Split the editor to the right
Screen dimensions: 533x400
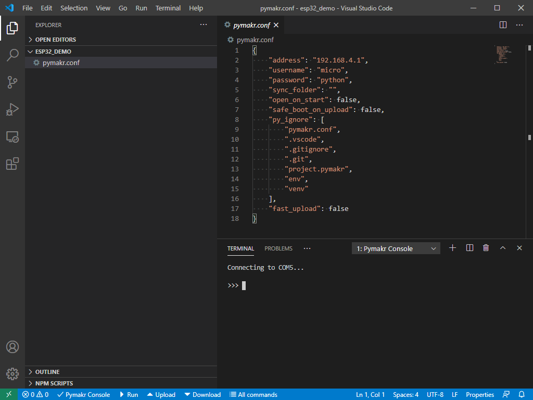(x=503, y=25)
